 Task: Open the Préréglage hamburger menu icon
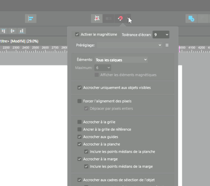[x=167, y=45]
